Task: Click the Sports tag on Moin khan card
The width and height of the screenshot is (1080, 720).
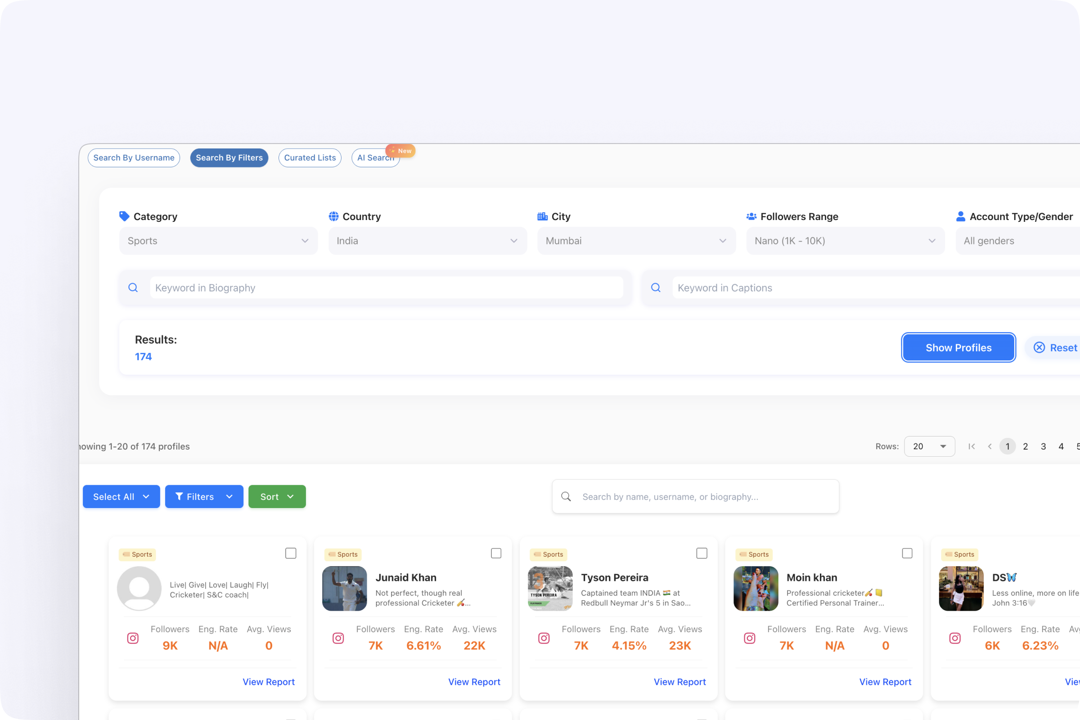Action: (x=754, y=554)
